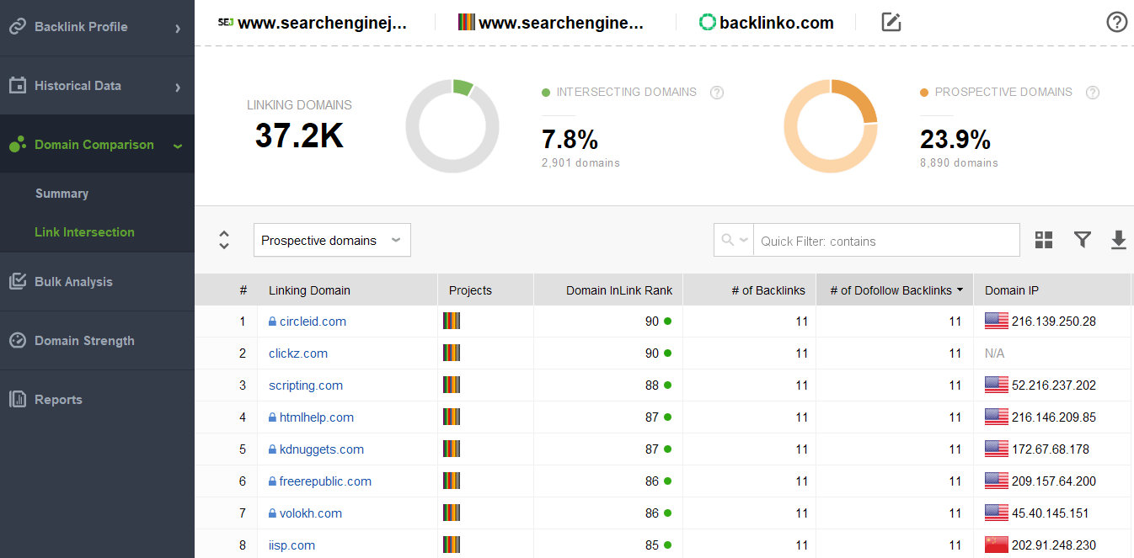This screenshot has width=1134, height=558.
Task: Click IP address 45.40.145.151
Action: coord(1051,513)
